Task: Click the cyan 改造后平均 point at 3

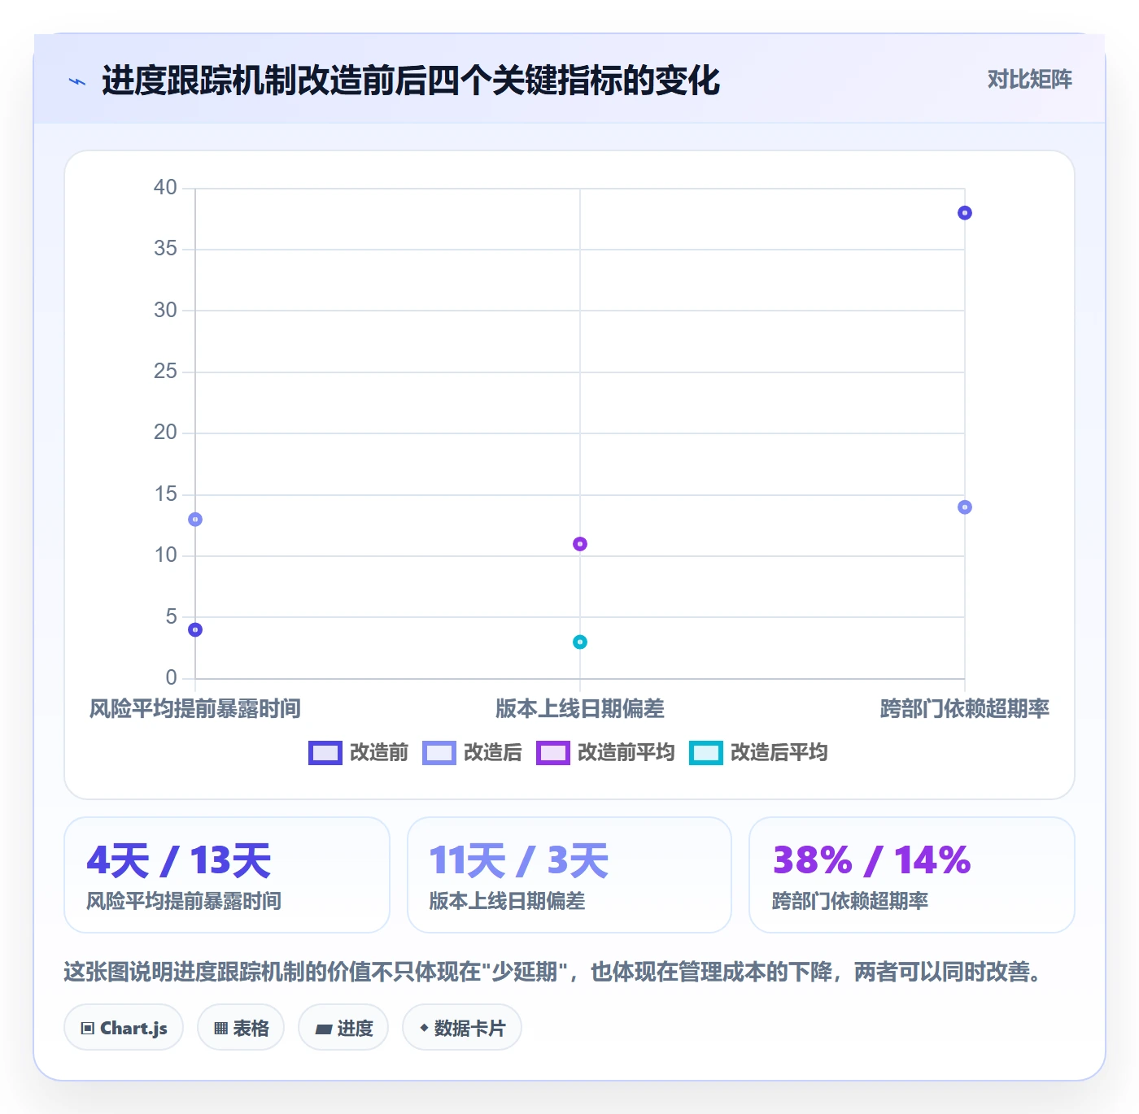Action: [580, 642]
